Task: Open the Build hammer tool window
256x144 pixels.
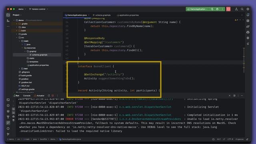Action: click(x=8, y=117)
